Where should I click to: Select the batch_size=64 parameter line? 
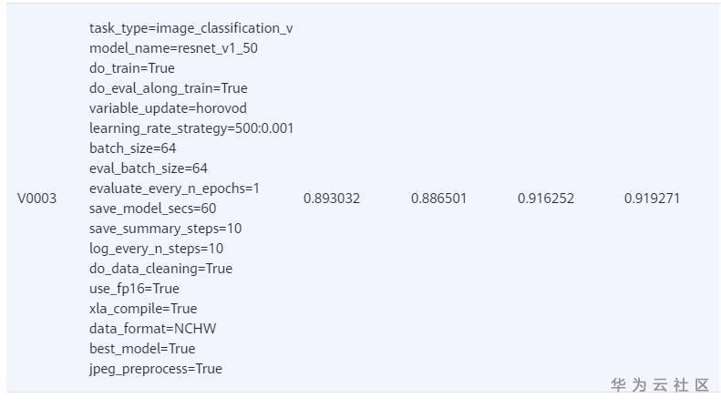pos(132,148)
